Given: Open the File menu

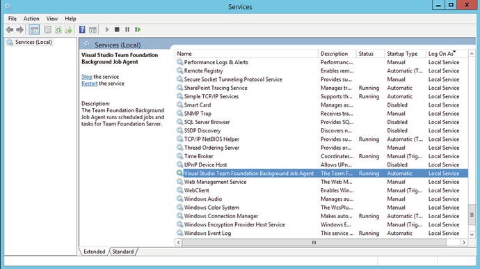Looking at the screenshot, I should click(x=13, y=19).
